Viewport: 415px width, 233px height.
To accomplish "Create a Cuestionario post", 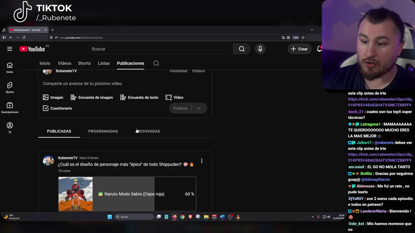I will pyautogui.click(x=57, y=108).
